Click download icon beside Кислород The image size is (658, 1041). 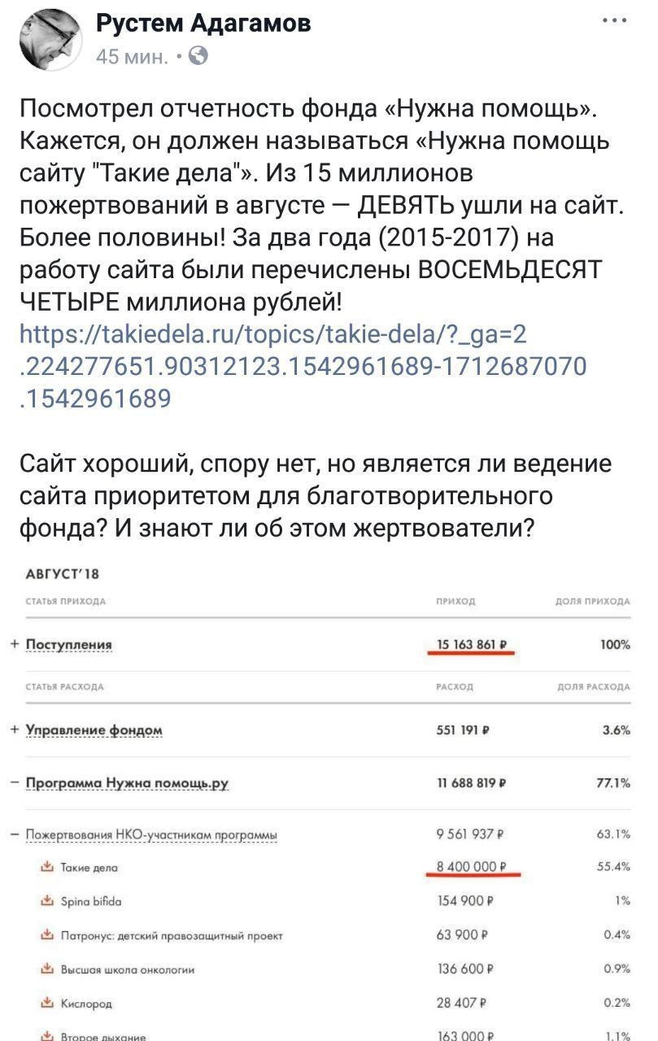click(x=46, y=1003)
